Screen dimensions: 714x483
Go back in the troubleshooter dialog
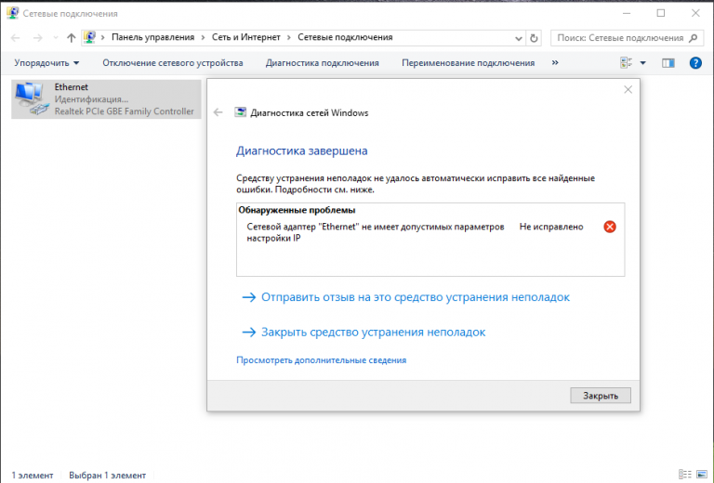click(218, 112)
